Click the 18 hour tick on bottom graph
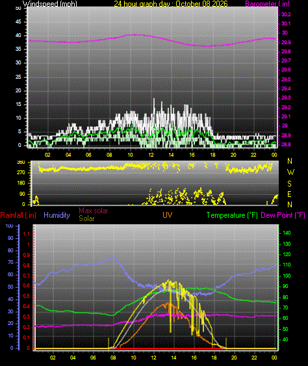 214,358
